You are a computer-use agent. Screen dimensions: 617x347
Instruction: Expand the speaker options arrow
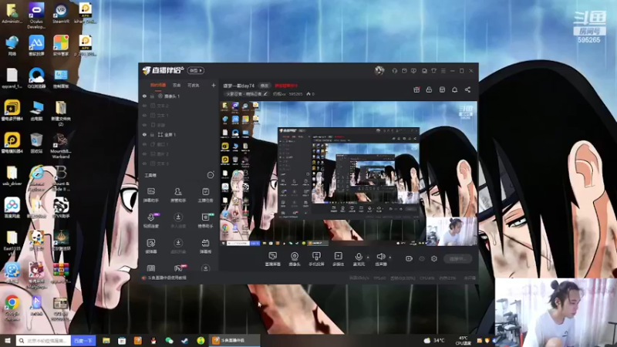click(390, 258)
